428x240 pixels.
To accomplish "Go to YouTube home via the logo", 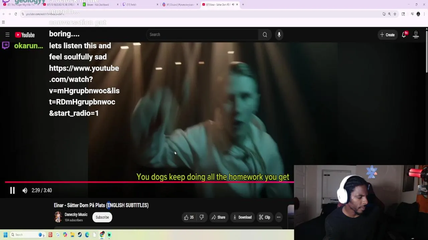I will pyautogui.click(x=25, y=35).
